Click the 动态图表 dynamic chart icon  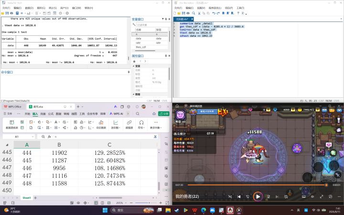[x=101, y=124]
